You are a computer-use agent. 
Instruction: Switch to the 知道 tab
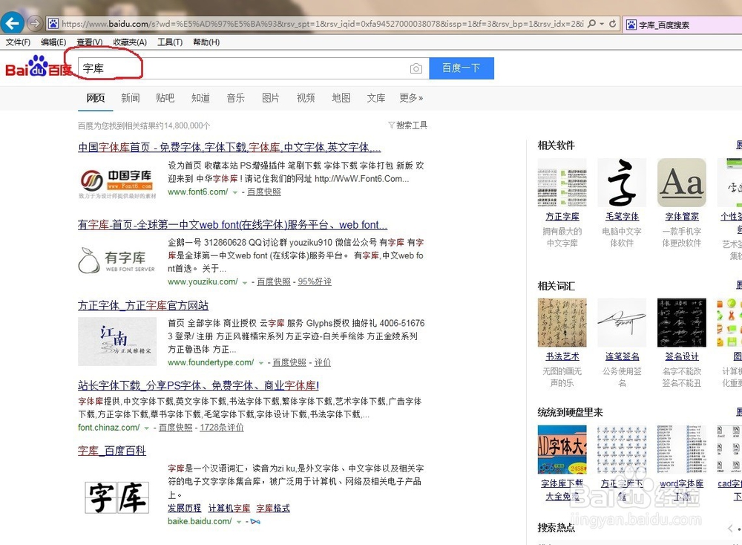point(200,98)
